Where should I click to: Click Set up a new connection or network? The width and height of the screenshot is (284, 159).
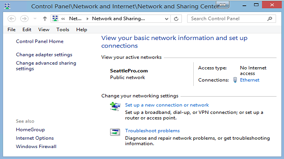coord(167,105)
